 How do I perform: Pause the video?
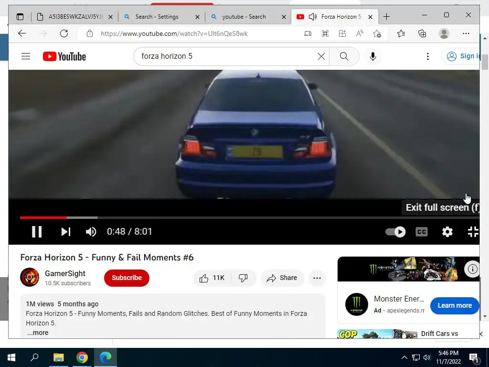[x=36, y=232]
